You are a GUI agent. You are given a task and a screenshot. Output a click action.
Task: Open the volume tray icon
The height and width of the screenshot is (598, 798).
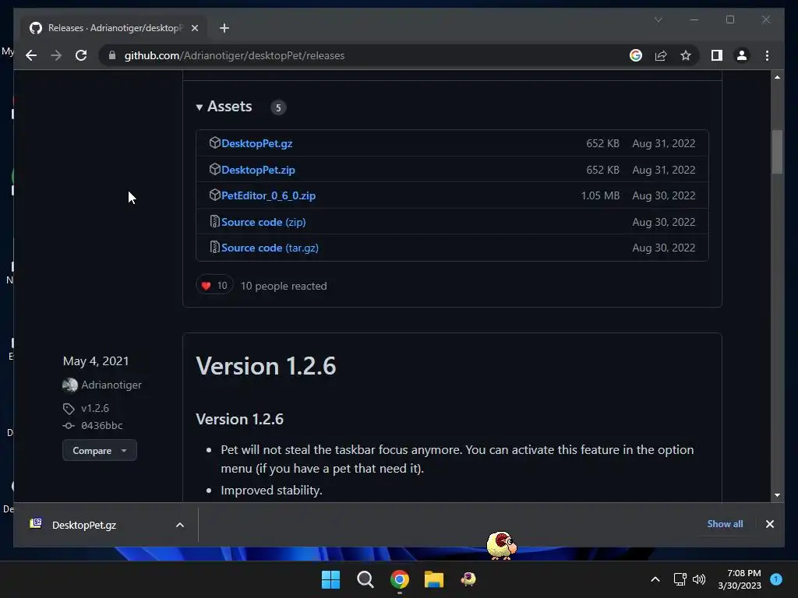699,579
